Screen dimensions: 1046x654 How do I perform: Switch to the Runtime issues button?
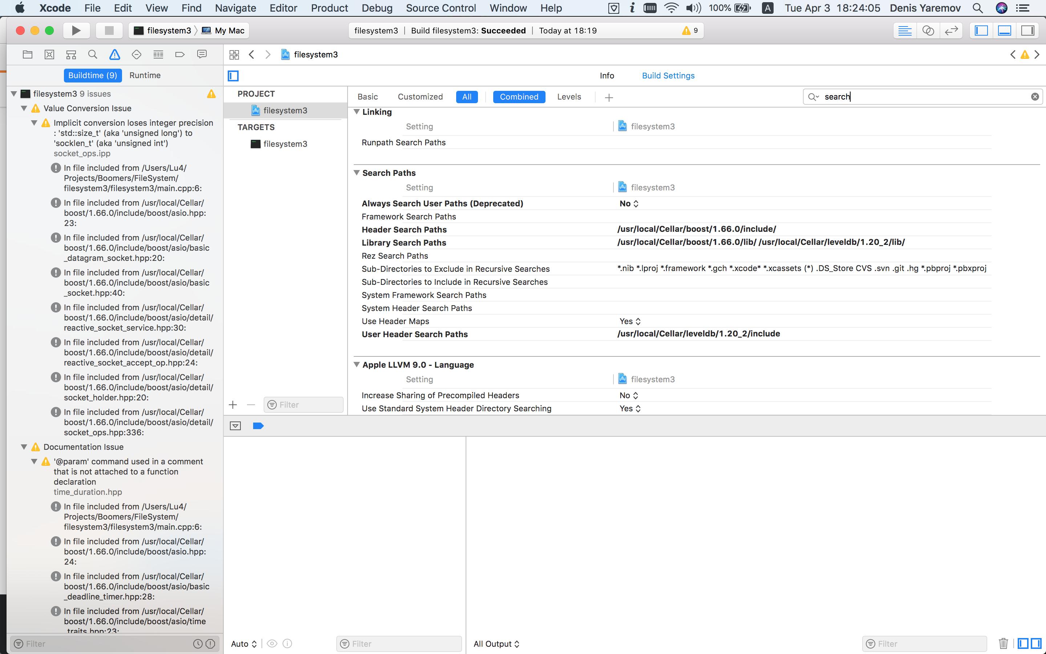pos(145,75)
